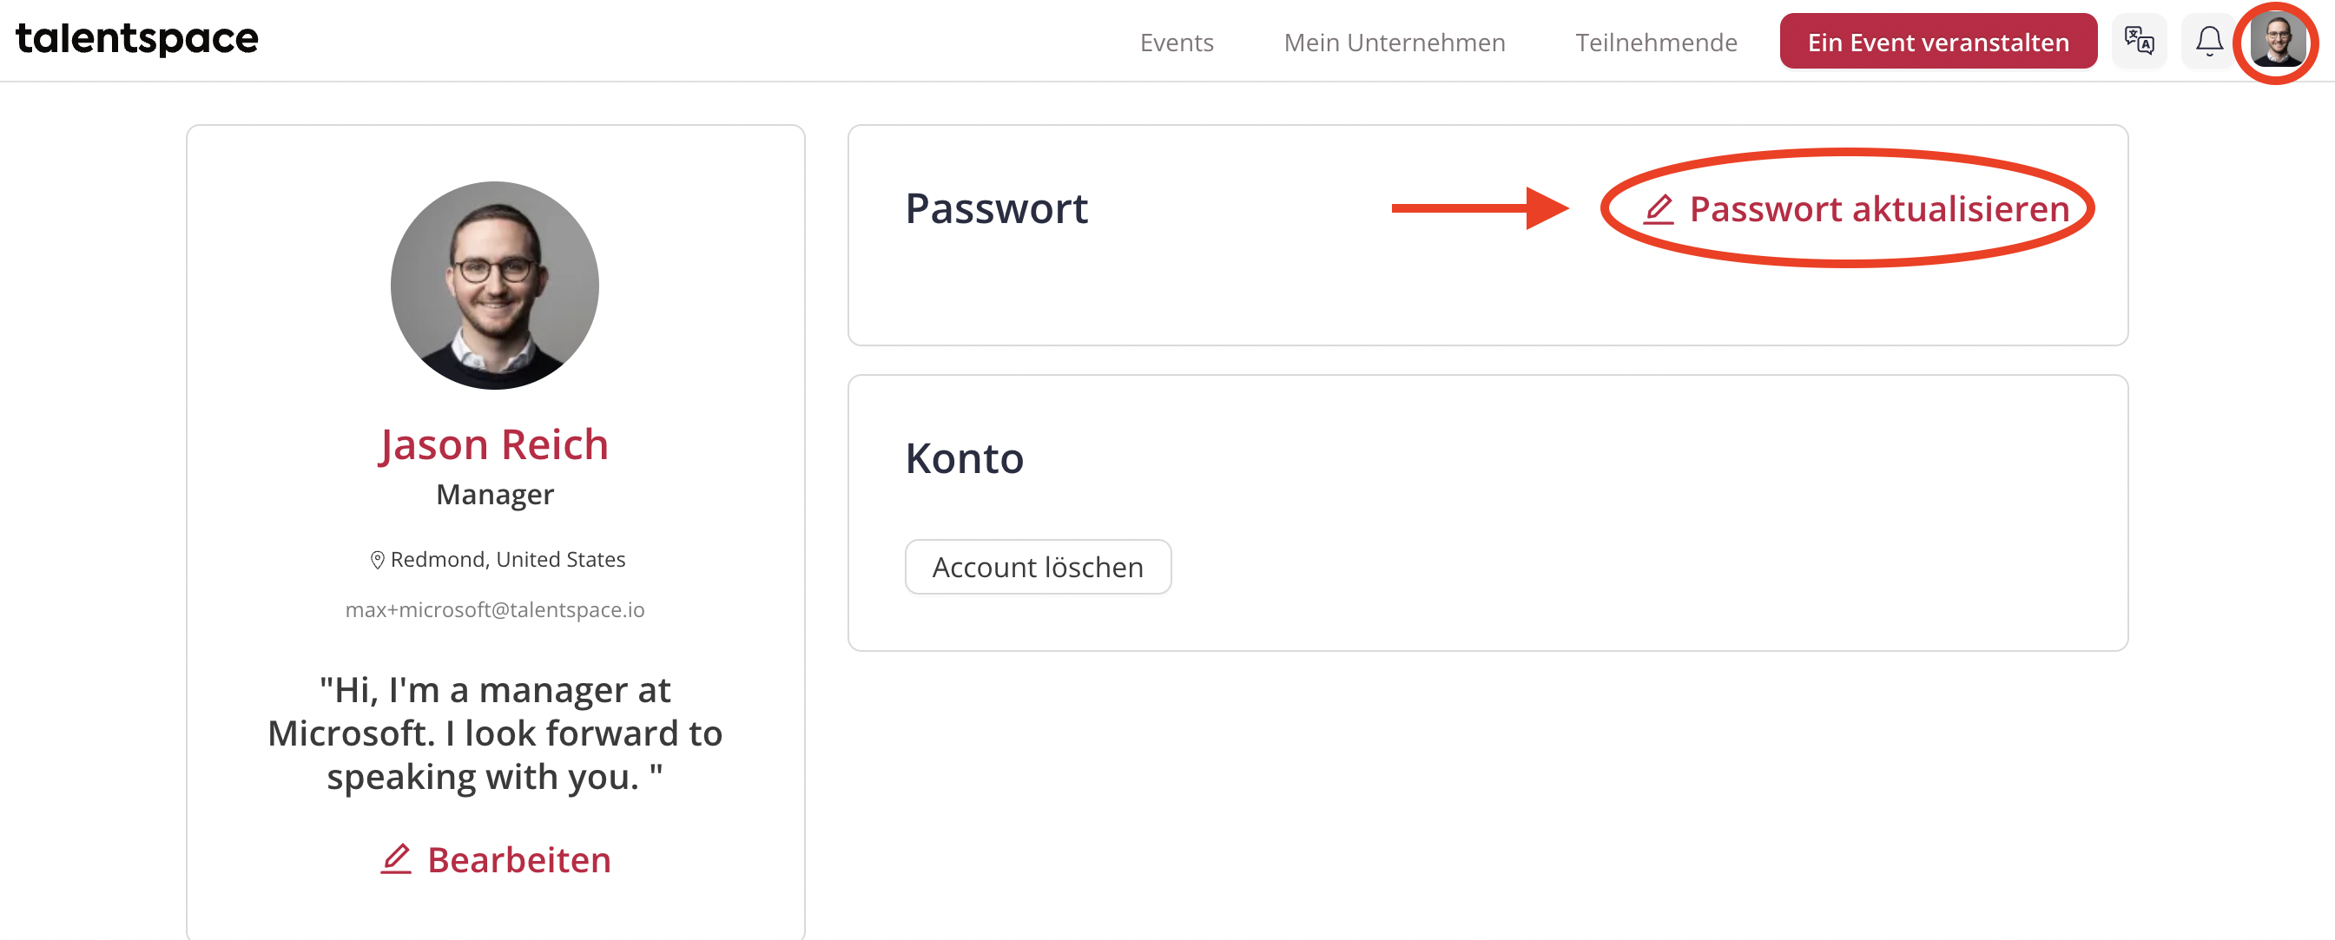The height and width of the screenshot is (940, 2335).
Task: Open the Teilnehmende page
Action: click(1655, 42)
